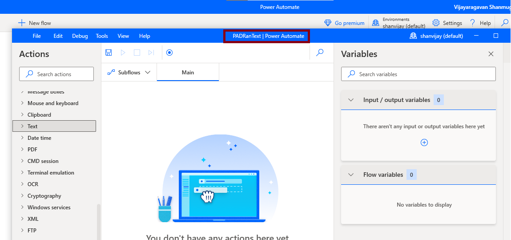Image resolution: width=511 pixels, height=240 pixels.
Task: Open the View menu
Action: coord(123,36)
